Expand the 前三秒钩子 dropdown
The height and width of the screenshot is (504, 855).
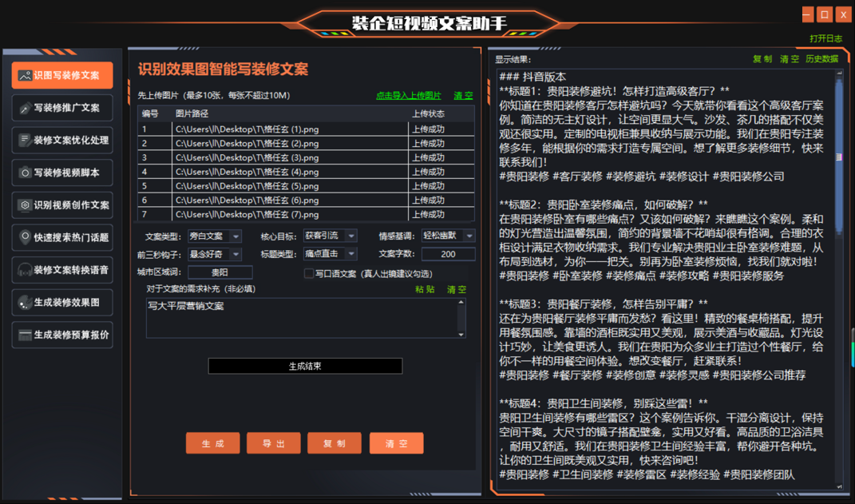pos(236,254)
